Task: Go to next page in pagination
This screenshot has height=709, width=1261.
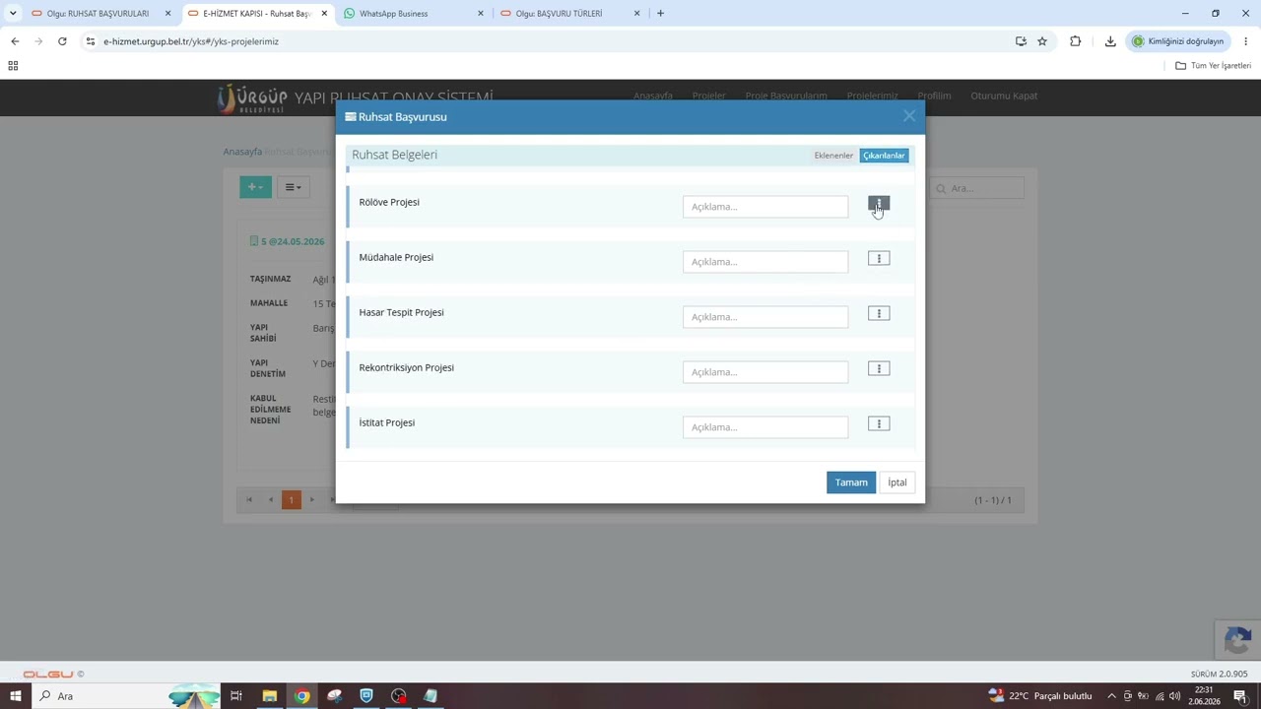Action: point(312,500)
